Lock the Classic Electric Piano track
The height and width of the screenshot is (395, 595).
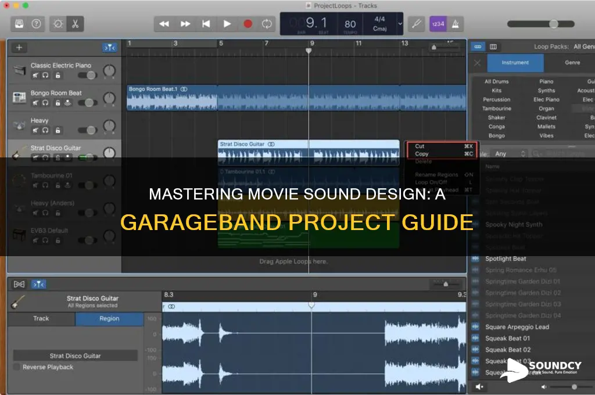[x=58, y=76]
